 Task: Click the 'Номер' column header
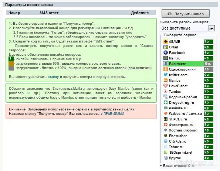[x=14, y=13]
